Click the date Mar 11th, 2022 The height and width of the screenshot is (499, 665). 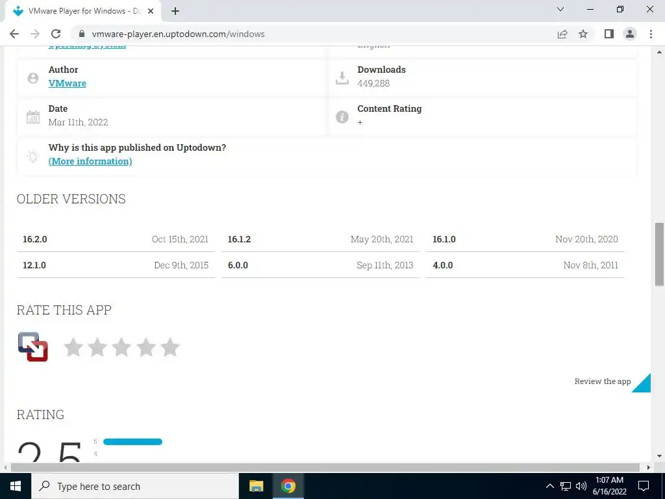coord(78,122)
